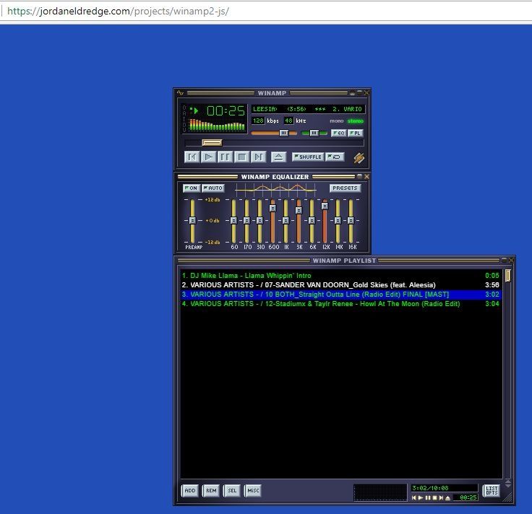Select track 2 SANDER VAN DOORN Gold Skies
This screenshot has width=532, height=514.
coord(340,285)
